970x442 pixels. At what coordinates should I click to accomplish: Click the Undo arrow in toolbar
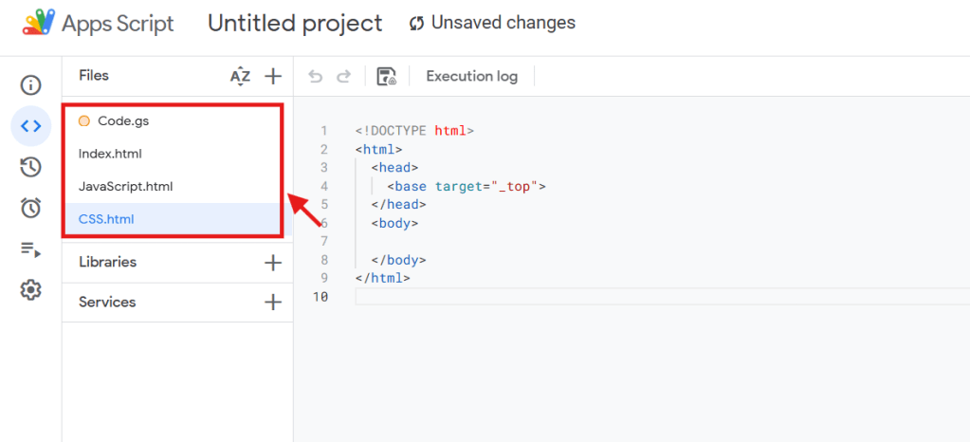click(x=317, y=76)
